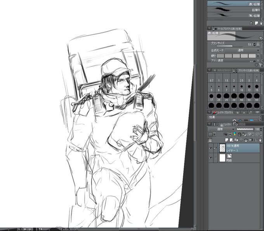Screen dimensions: 264x231
Task: Click the reset tool properties icon
Action: pos(257,65)
